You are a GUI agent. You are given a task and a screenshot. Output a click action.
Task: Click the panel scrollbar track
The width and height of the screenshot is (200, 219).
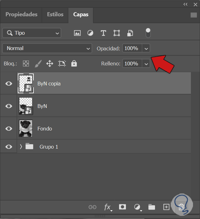[195, 135]
